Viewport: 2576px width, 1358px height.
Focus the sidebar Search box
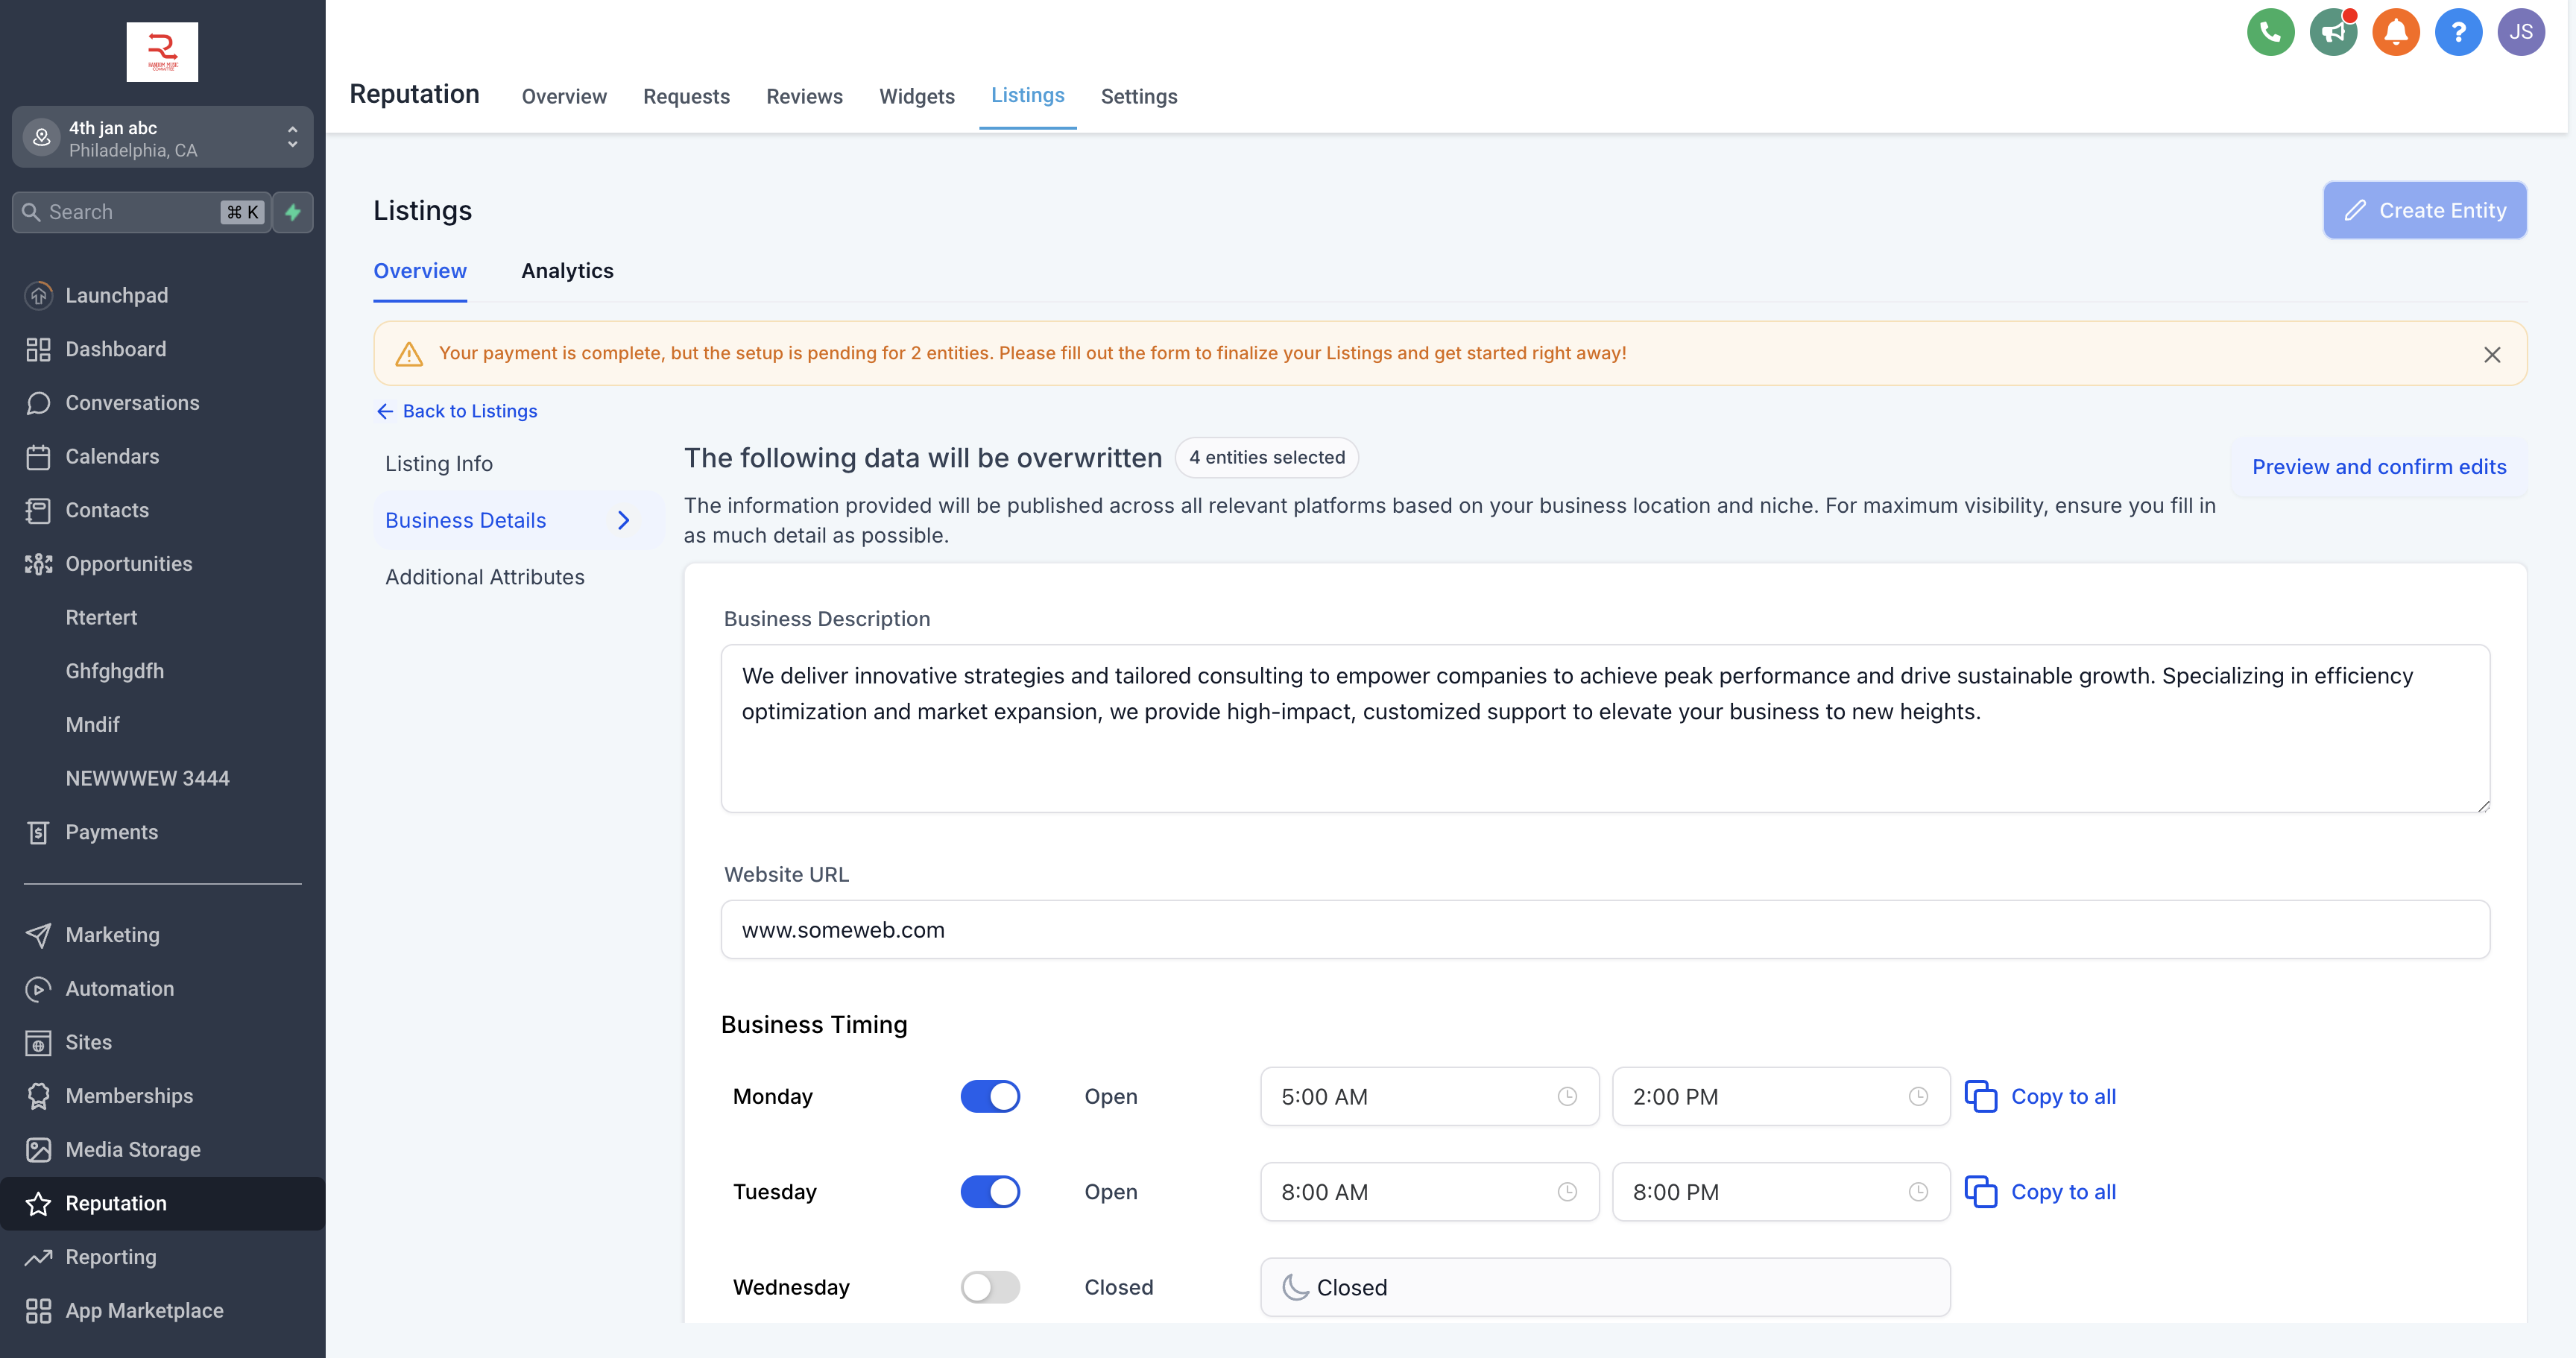tap(141, 212)
